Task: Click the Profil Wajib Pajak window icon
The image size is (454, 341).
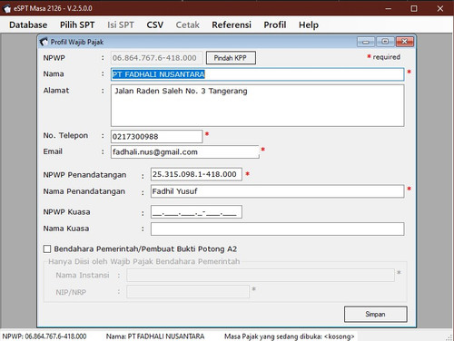Action: click(44, 42)
